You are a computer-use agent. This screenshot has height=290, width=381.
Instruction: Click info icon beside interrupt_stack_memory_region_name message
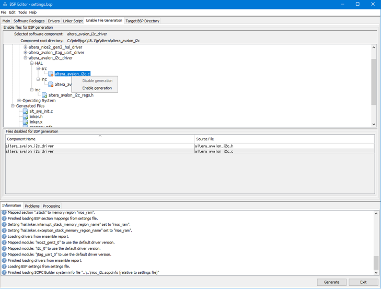4,224
